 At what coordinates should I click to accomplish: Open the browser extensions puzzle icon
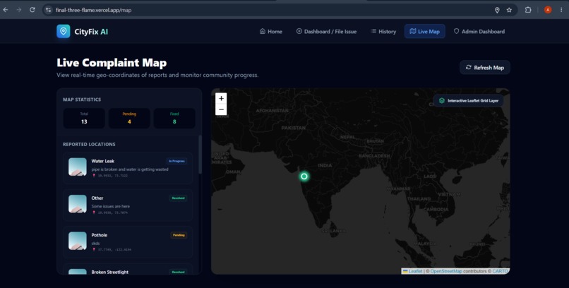(x=528, y=10)
